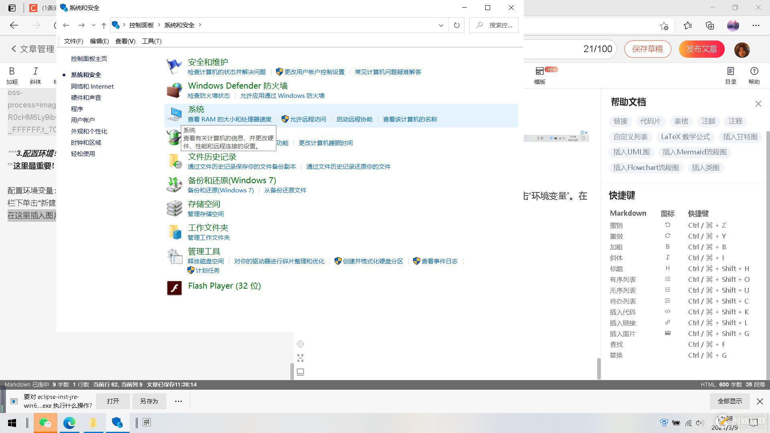Open the 工具(T) menu
The width and height of the screenshot is (770, 433).
(151, 41)
